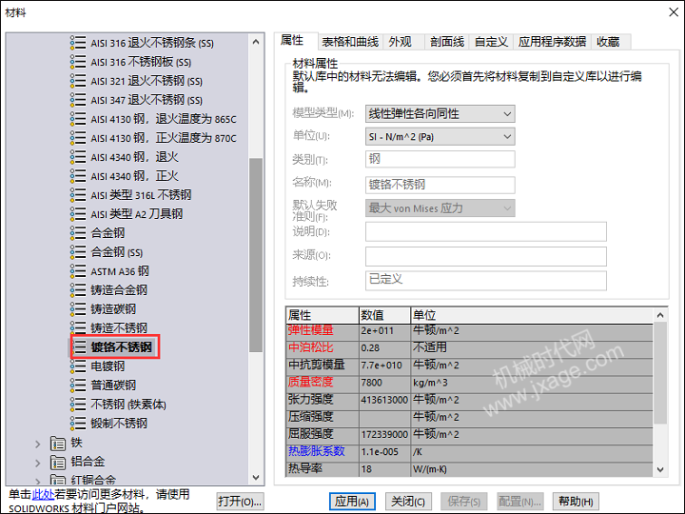The image size is (685, 514).
Task: Open the 模型类型 dropdown
Action: pos(440,113)
